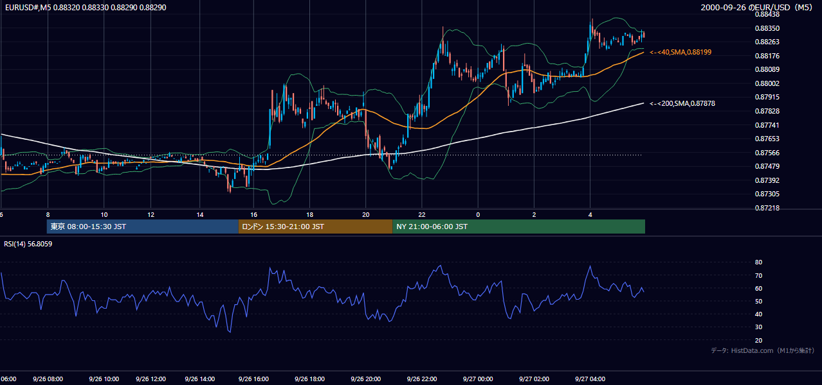Image resolution: width=822 pixels, height=385 pixels.
Task: Click bottom timestamp 9/27 04:00
Action: (x=590, y=379)
